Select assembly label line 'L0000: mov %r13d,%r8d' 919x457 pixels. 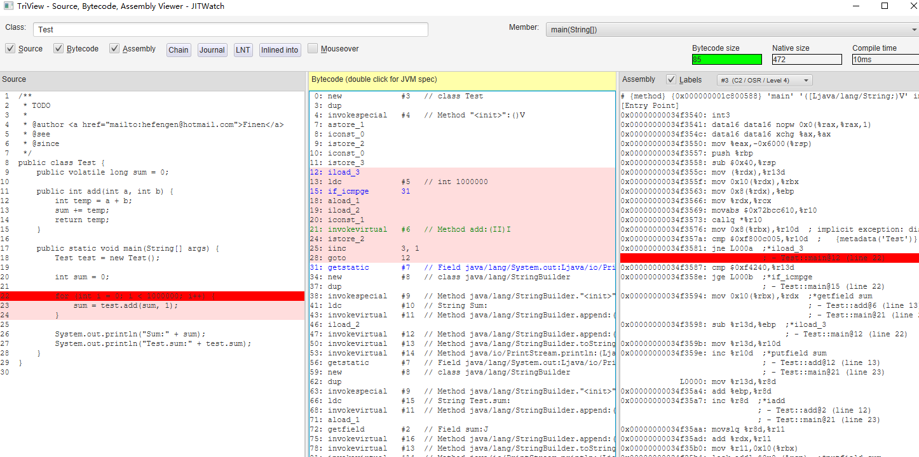pos(769,381)
